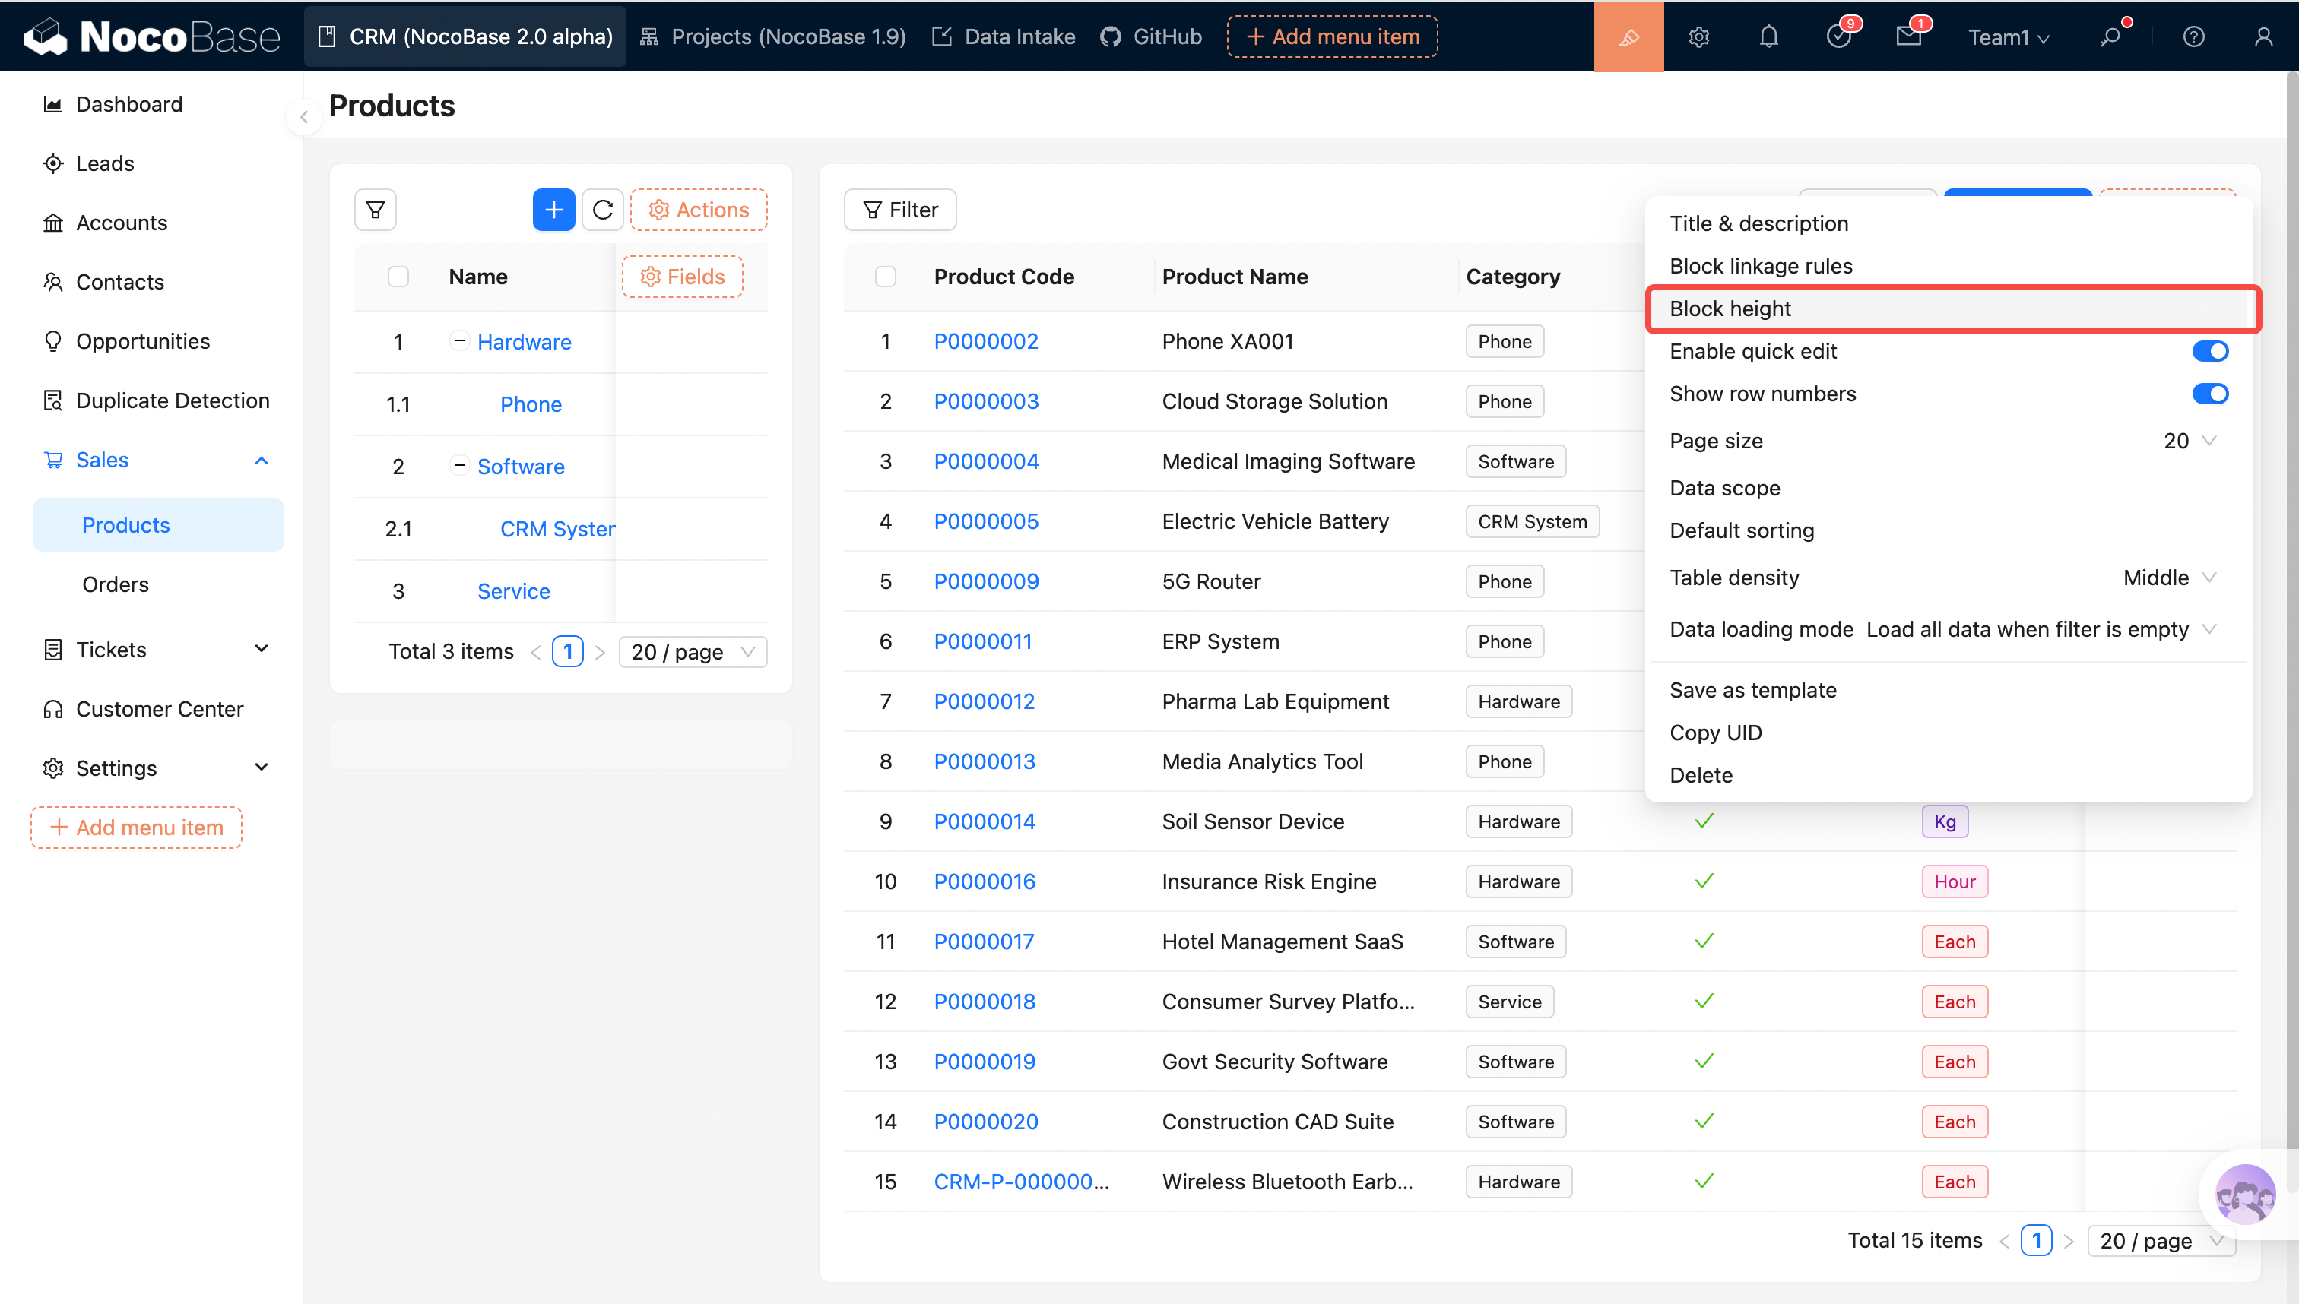Click the refresh icon in categories block

[x=602, y=210]
